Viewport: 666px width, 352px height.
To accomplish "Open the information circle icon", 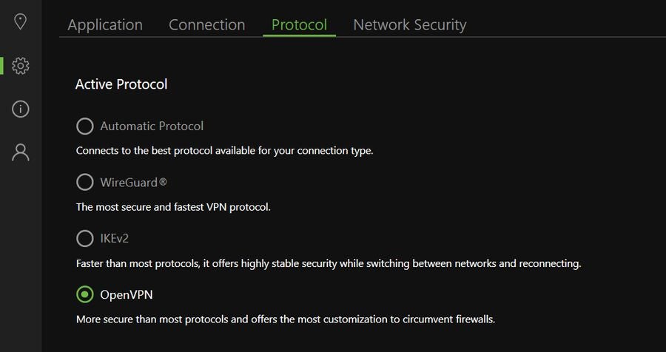I will tap(21, 109).
